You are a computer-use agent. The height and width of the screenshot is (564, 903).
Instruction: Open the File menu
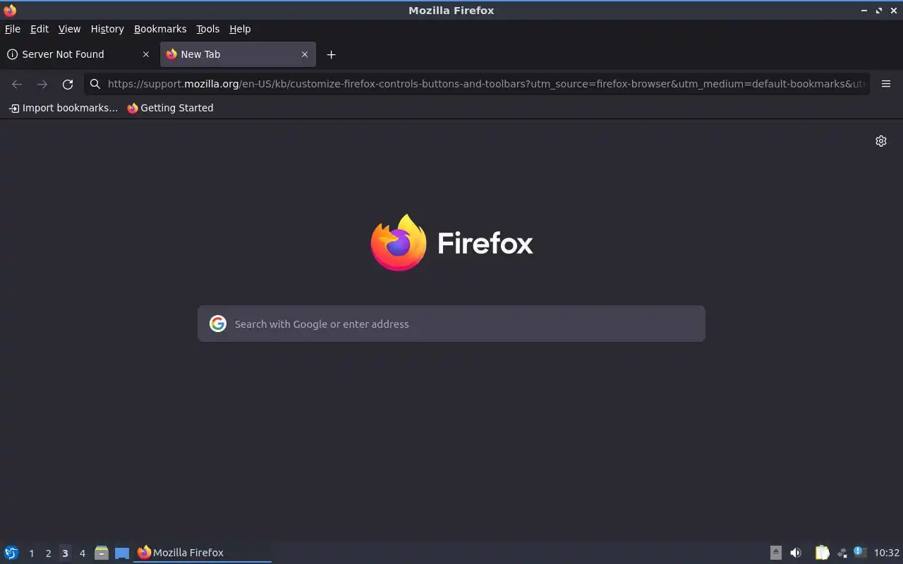13,29
